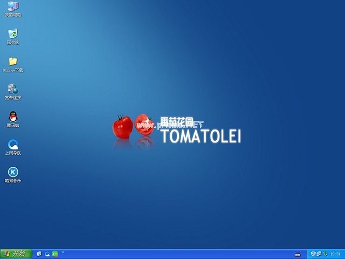
Task: Click the 上网导航 browser shortcut icon
Action: [x=13, y=145]
